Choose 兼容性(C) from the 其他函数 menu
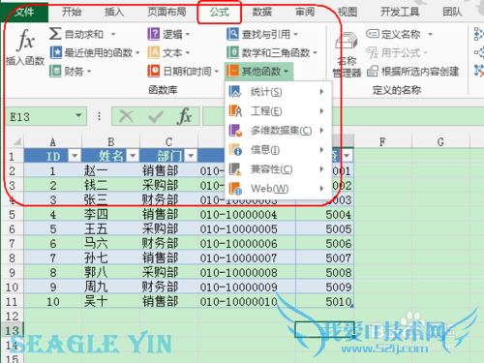The image size is (484, 363). point(278,169)
